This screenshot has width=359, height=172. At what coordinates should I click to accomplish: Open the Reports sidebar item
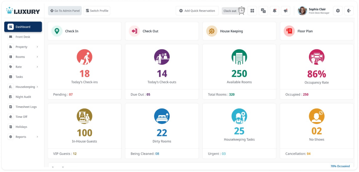(23, 137)
